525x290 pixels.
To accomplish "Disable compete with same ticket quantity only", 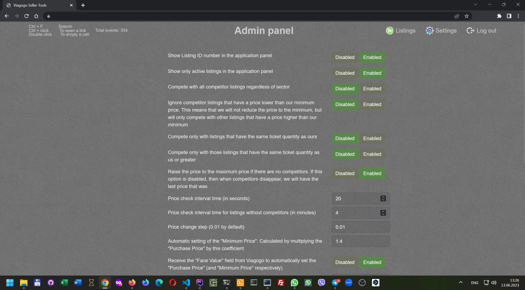I will click(x=345, y=138).
